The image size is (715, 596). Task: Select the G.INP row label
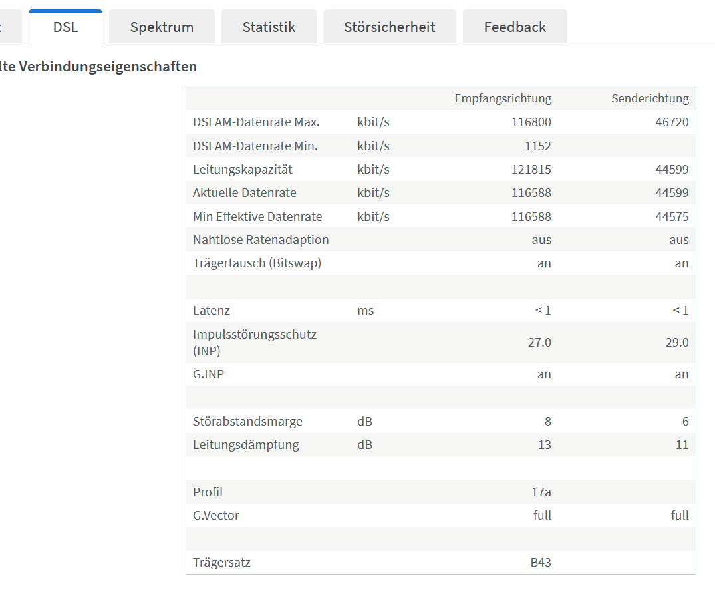point(208,374)
